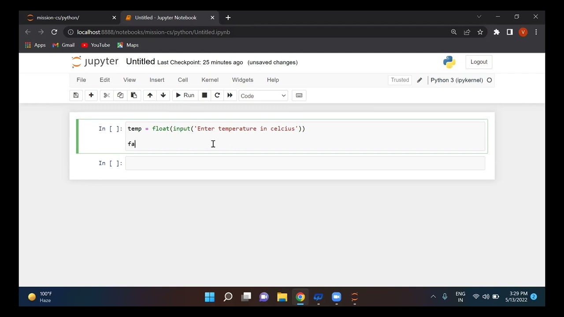Rename the notebook by clicking Untitled title
The height and width of the screenshot is (317, 564).
point(140,62)
